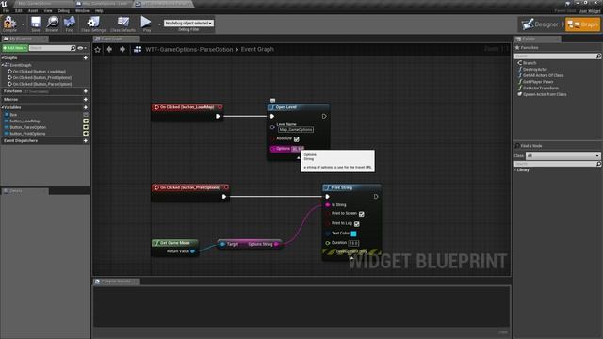This screenshot has width=603, height=339.
Task: Collapse the Print String node advanced arrow
Action: click(x=351, y=258)
